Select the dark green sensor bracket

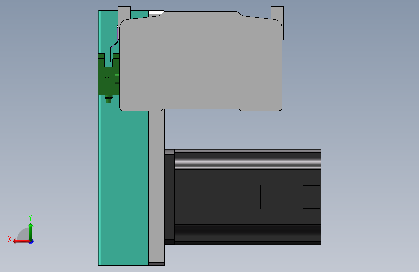click(x=108, y=74)
